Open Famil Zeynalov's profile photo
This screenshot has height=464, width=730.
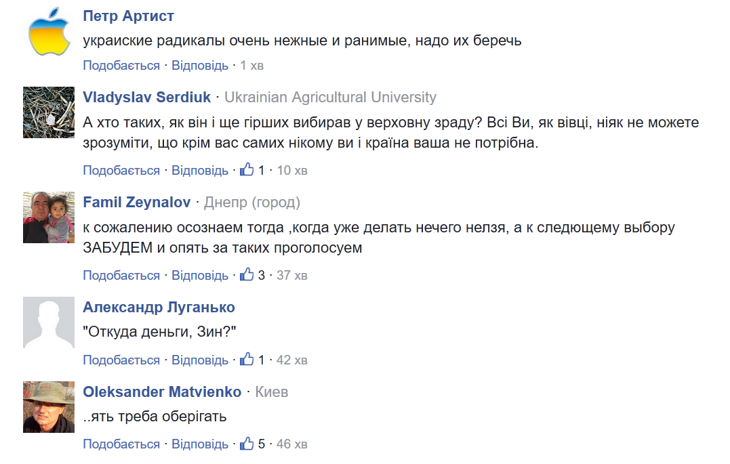tap(49, 217)
